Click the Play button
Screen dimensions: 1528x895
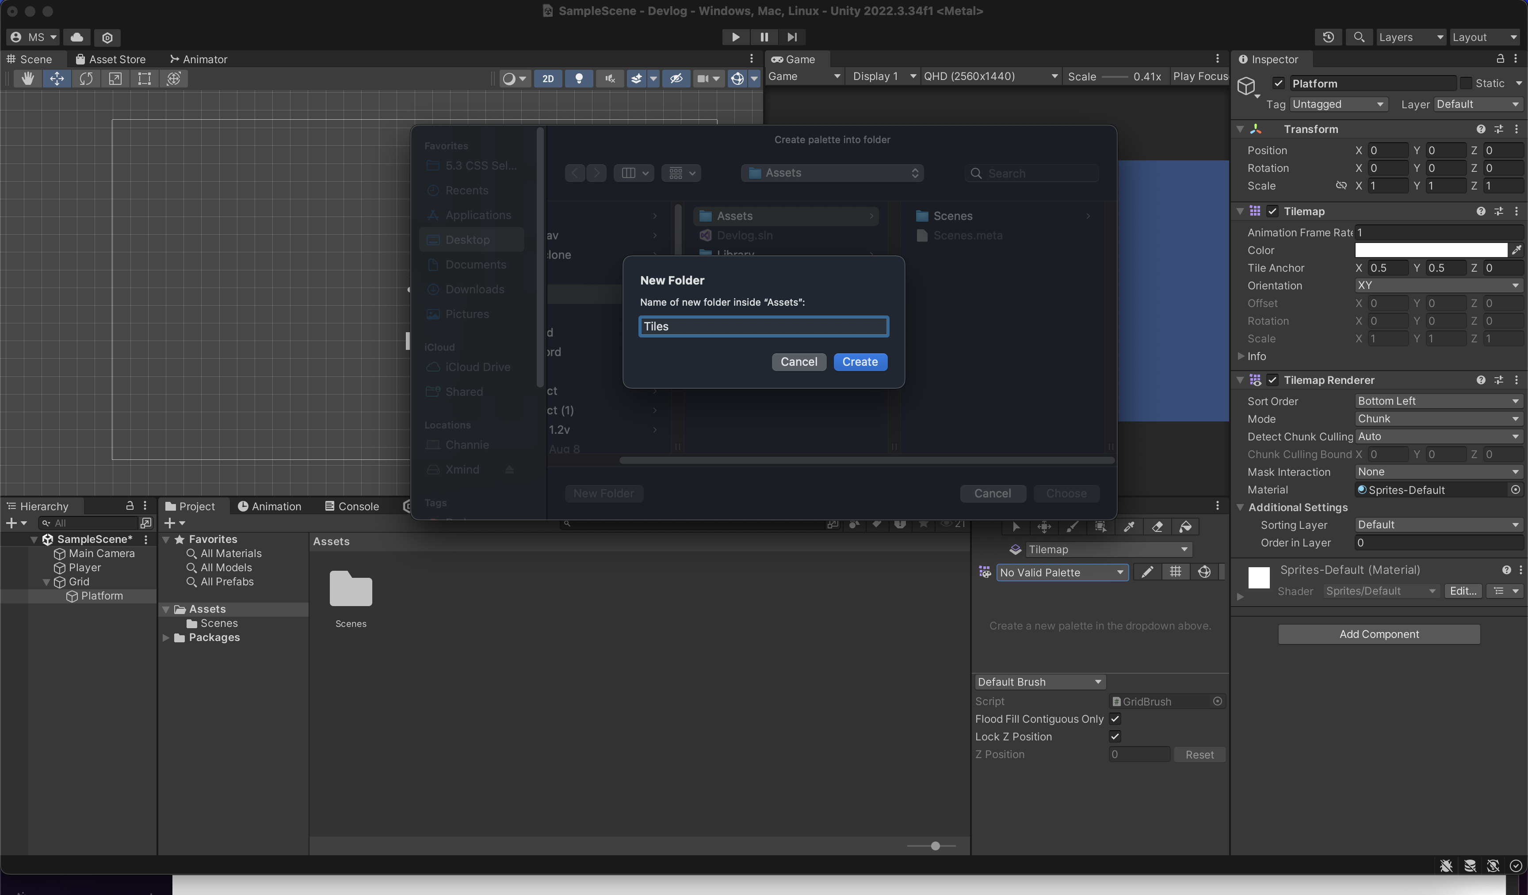735,38
